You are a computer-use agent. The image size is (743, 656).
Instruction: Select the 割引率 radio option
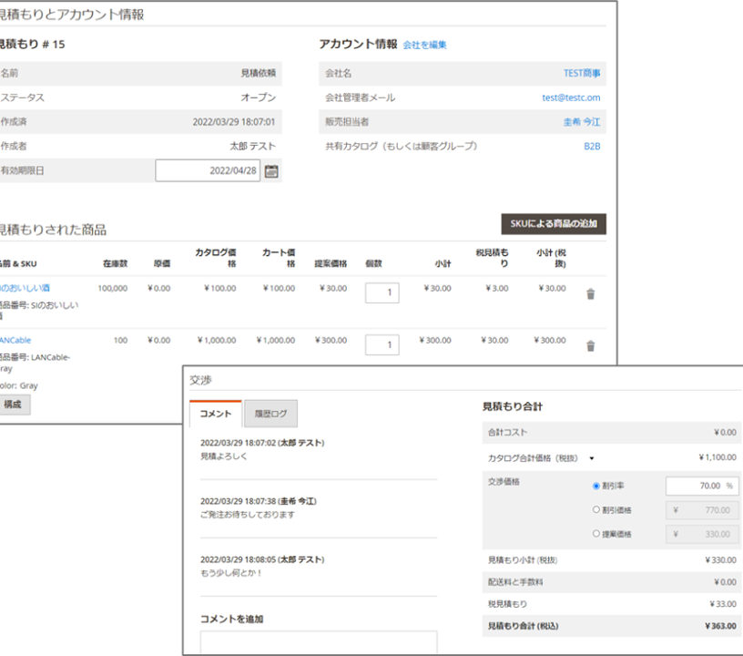(x=597, y=487)
